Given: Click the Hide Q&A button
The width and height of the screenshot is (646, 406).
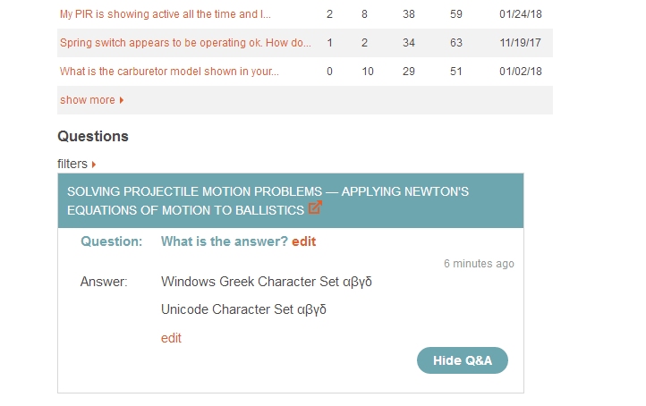Looking at the screenshot, I should 463,360.
